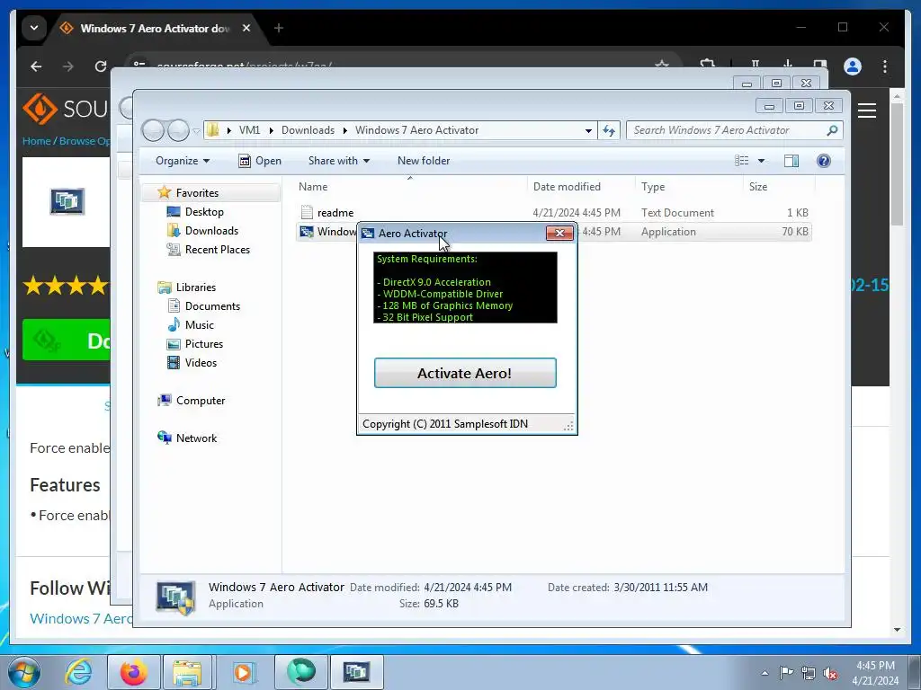The height and width of the screenshot is (690, 921).
Task: Launch Internet Explorer from taskbar
Action: 78,672
